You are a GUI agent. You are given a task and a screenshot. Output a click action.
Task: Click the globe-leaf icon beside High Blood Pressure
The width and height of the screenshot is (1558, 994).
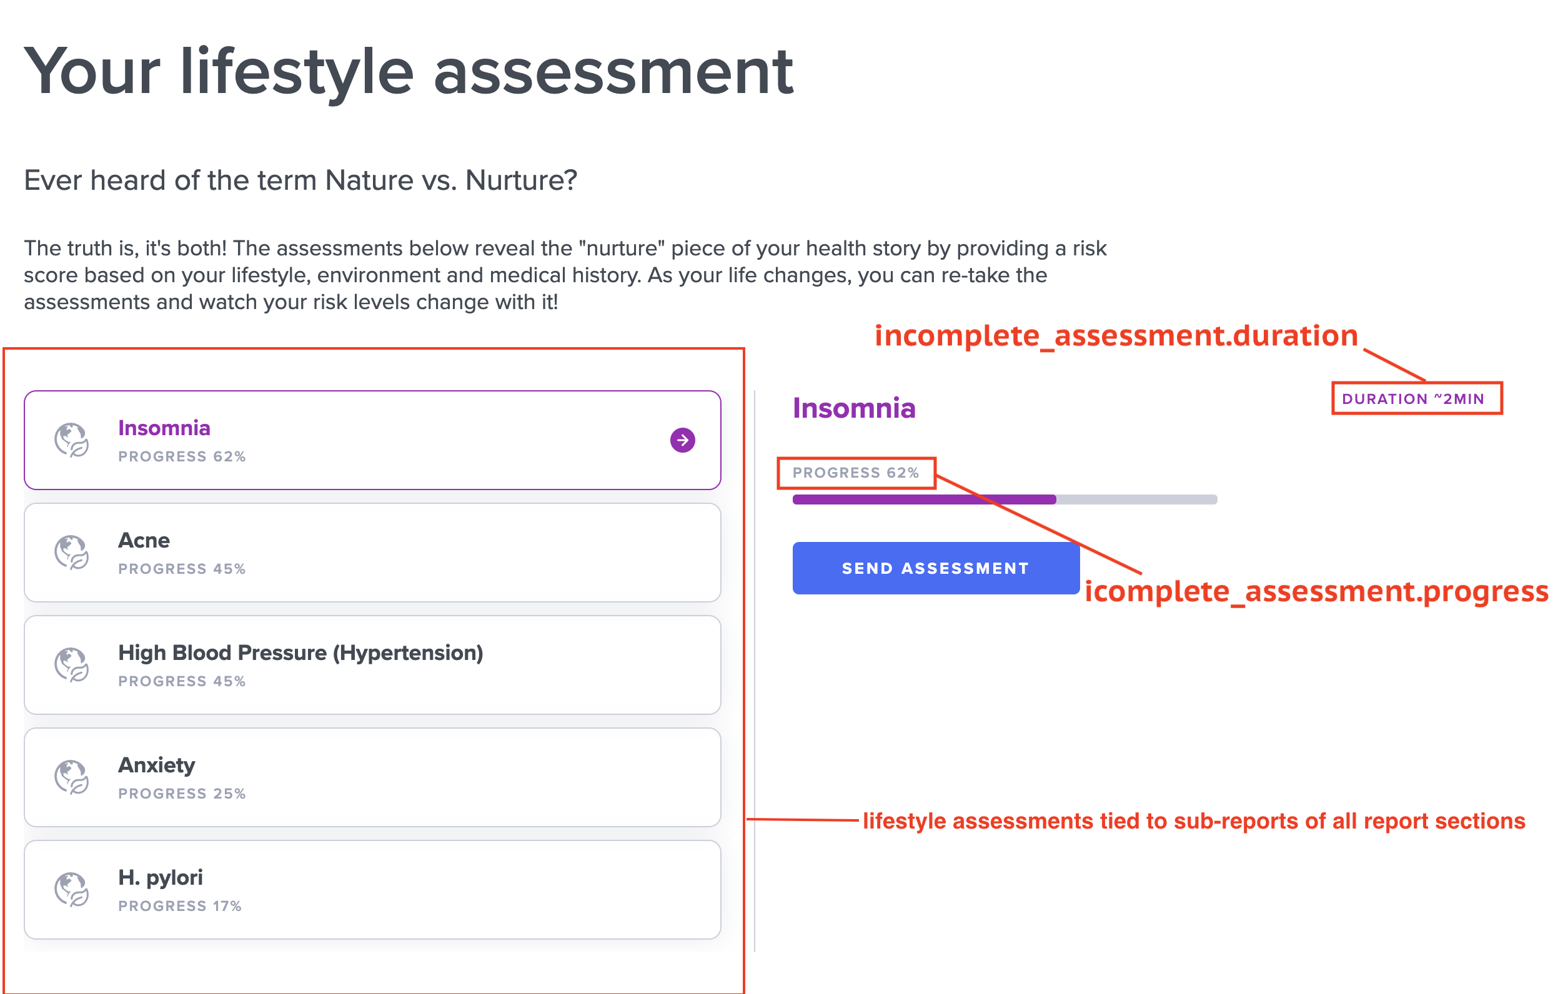pyautogui.click(x=71, y=665)
